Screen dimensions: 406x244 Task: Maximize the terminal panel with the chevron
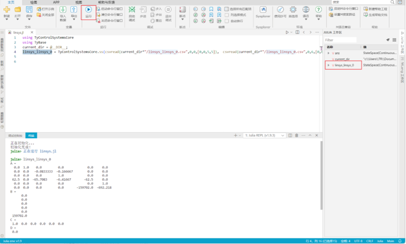tap(310, 135)
